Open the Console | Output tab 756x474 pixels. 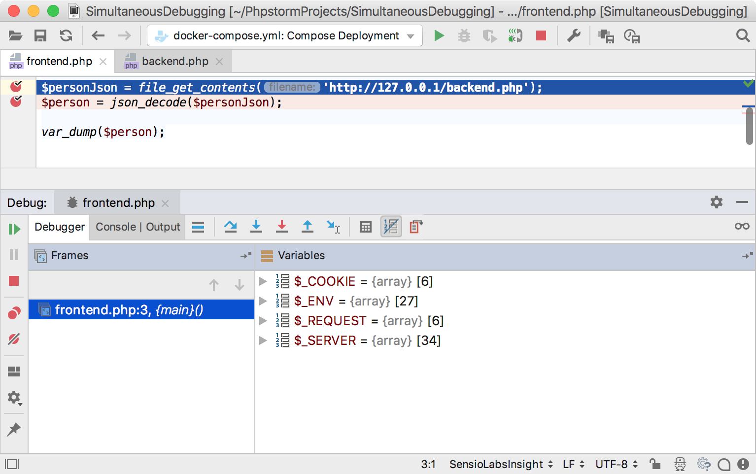pos(137,227)
